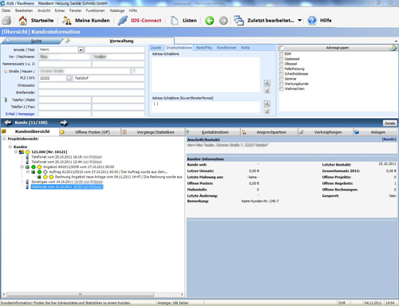
Task: Click the E-Mail link label
Action: [10, 114]
